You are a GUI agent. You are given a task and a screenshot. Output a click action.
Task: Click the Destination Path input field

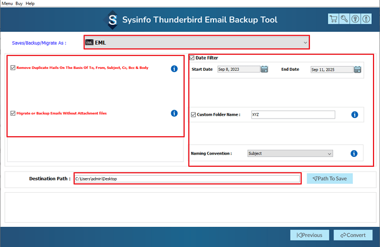[187, 179]
